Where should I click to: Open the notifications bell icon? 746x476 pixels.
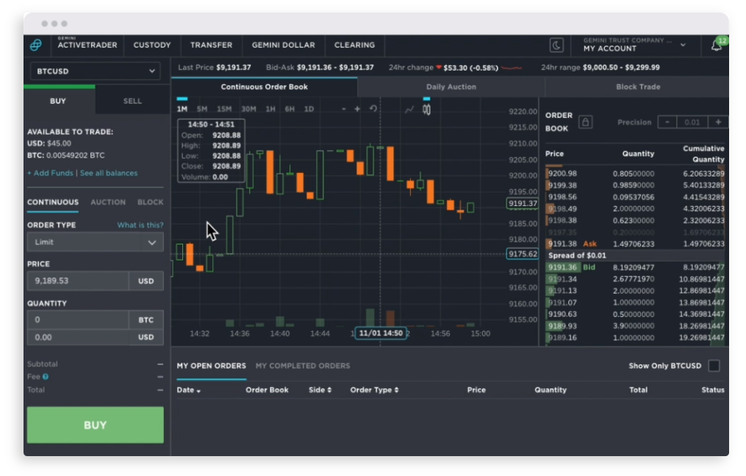[716, 46]
